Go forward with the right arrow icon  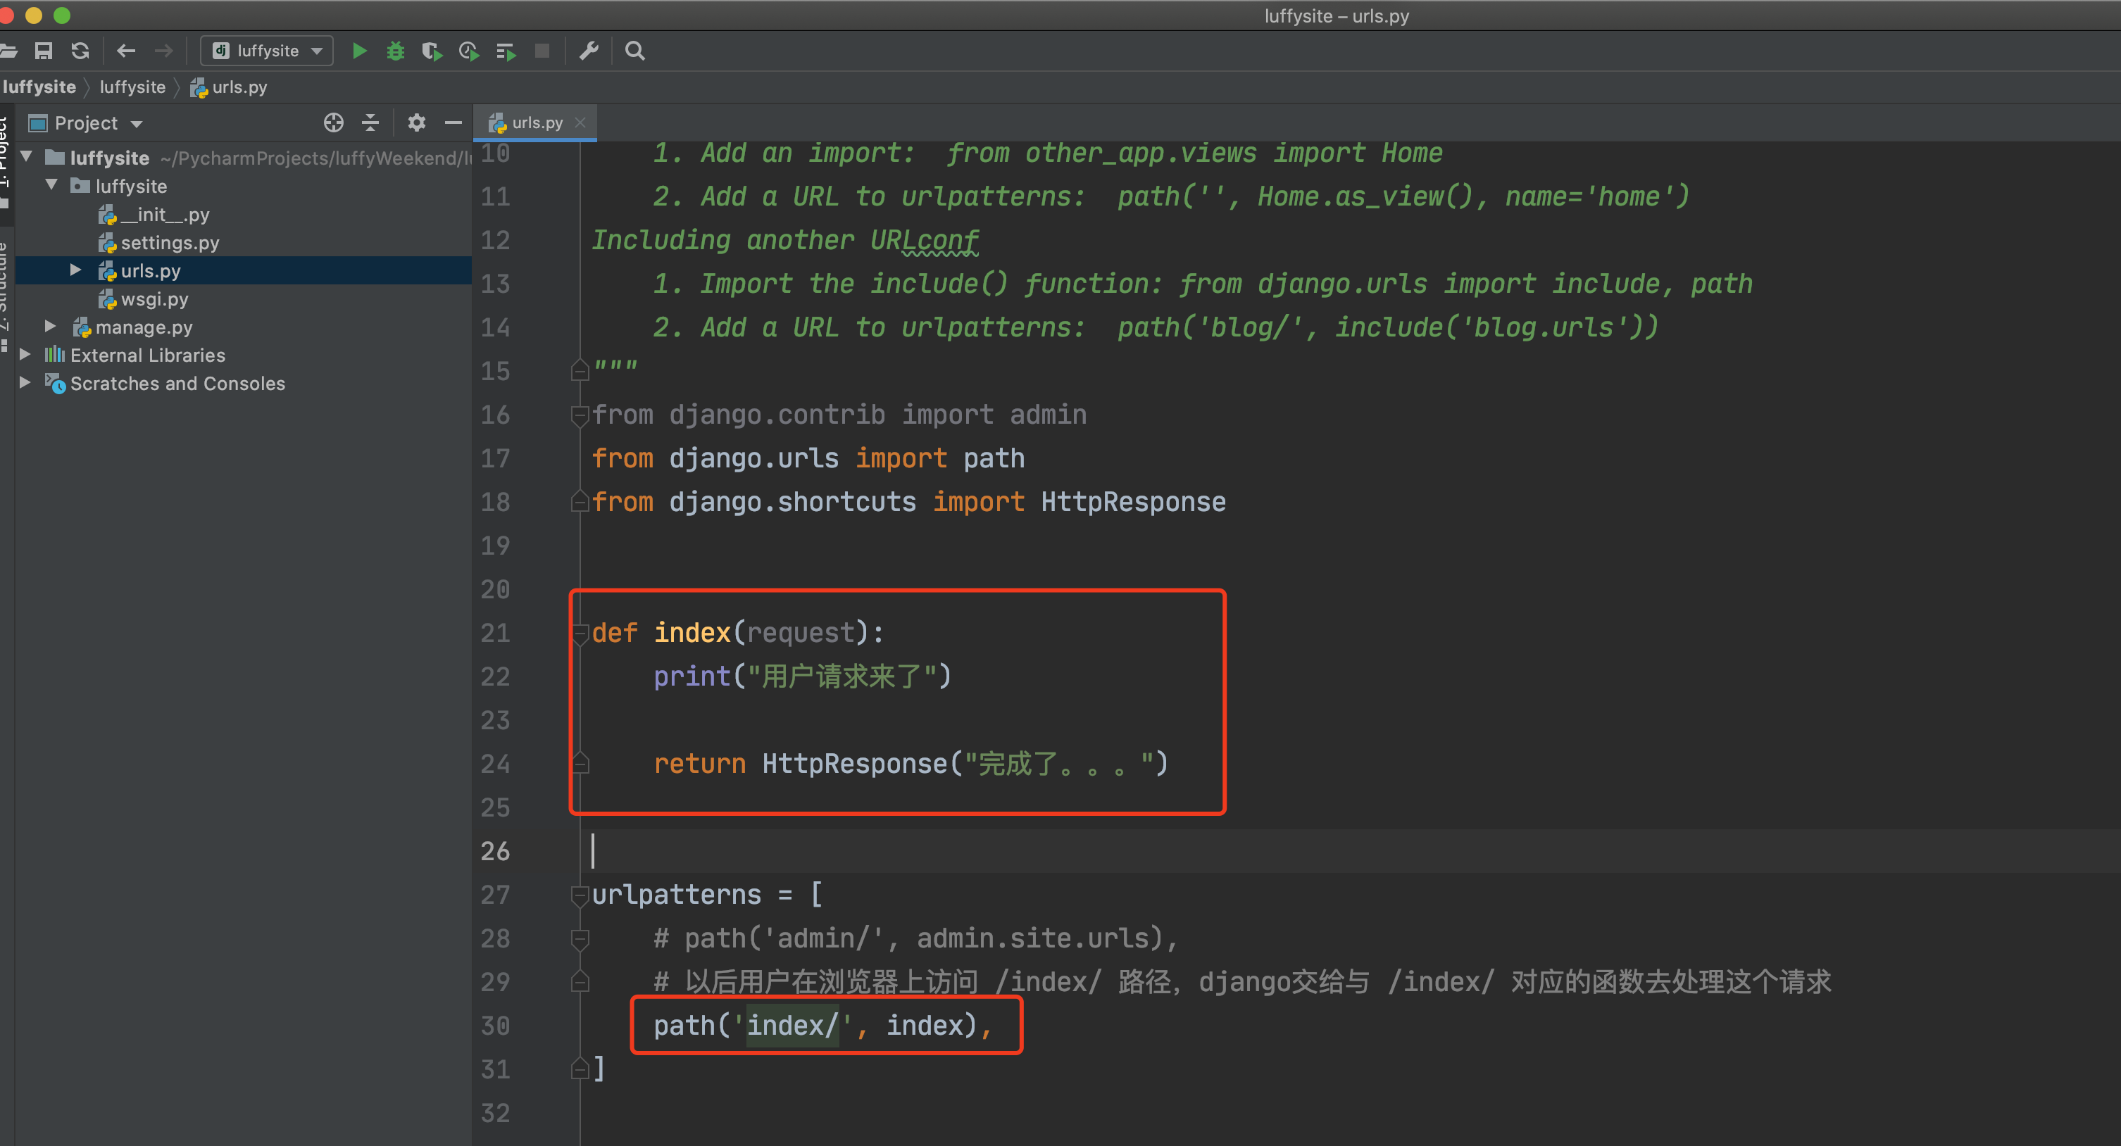click(x=164, y=51)
